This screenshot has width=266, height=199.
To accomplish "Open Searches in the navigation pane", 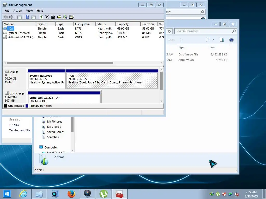I will click(x=53, y=137).
